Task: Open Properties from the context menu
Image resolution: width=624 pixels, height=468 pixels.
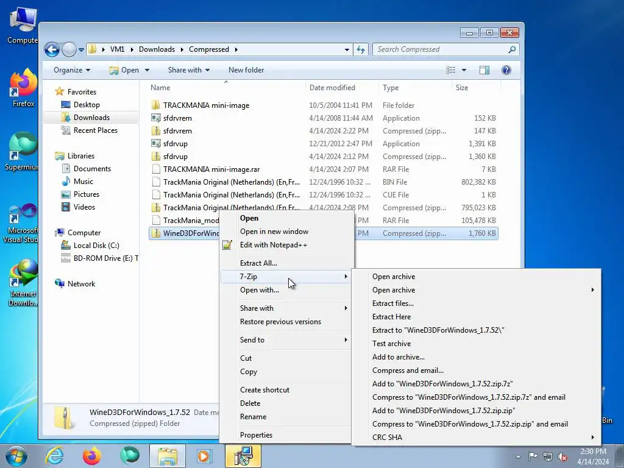Action: click(286, 435)
